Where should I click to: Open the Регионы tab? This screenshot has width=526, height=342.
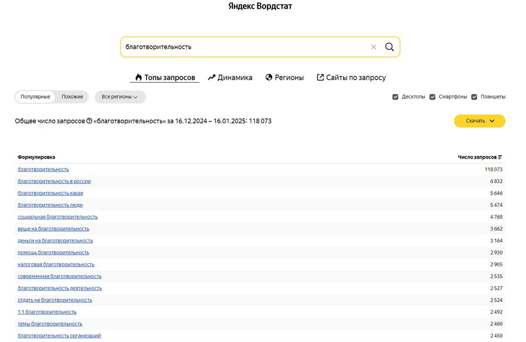click(x=284, y=78)
